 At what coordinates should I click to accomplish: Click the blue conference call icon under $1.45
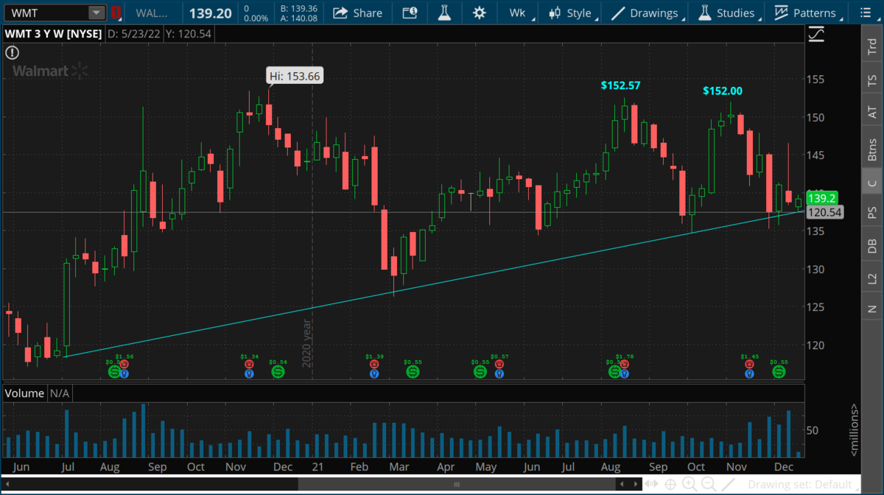point(749,373)
